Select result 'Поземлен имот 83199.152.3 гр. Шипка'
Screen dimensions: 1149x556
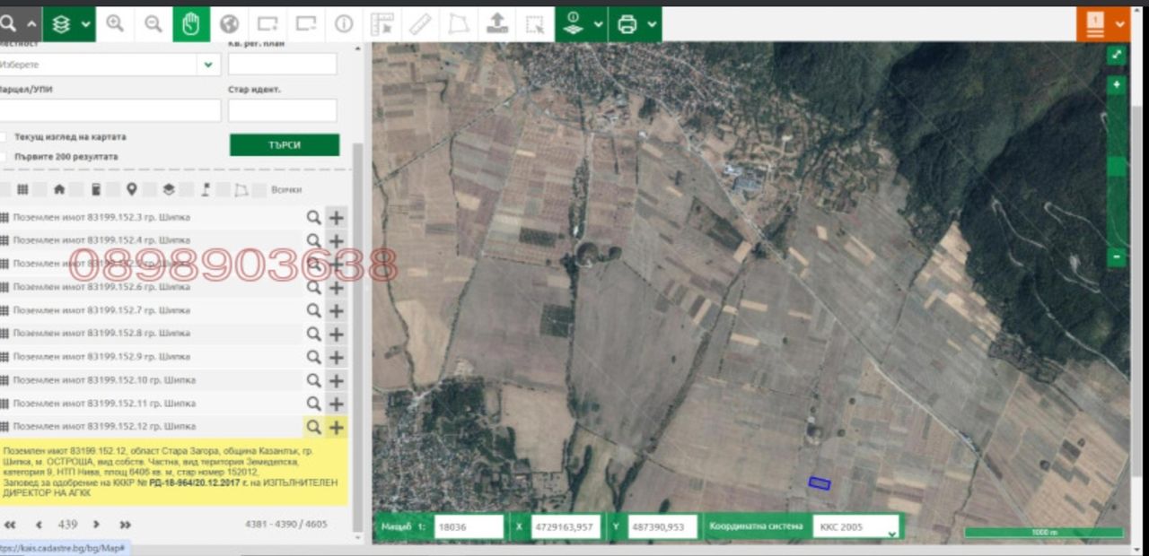click(101, 217)
